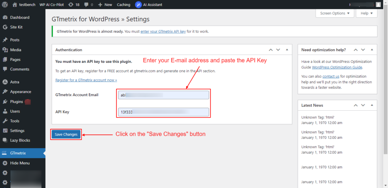
Task: Click the Pages icon in sidebar
Action: pos(5,60)
